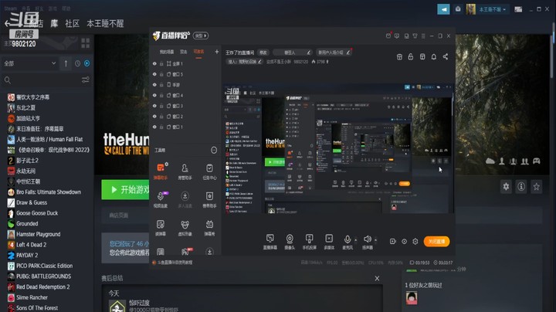Open the 榜单助手 ranking assistant tool
Image resolution: width=556 pixels, height=312 pixels.
pyautogui.click(x=209, y=199)
